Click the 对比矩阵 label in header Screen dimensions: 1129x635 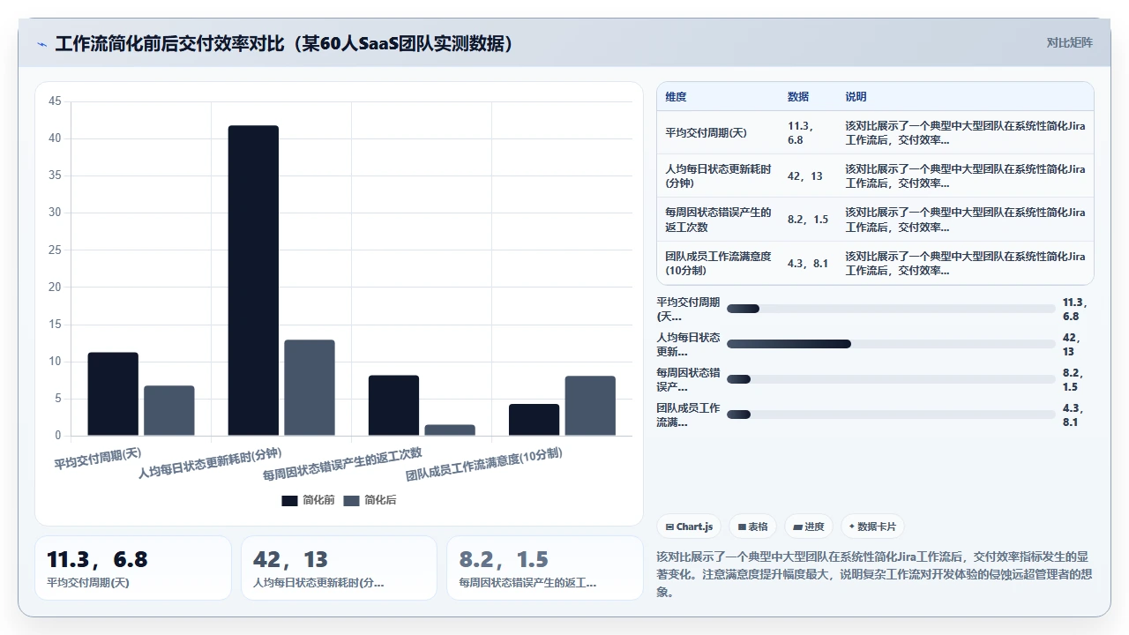click(x=1069, y=42)
